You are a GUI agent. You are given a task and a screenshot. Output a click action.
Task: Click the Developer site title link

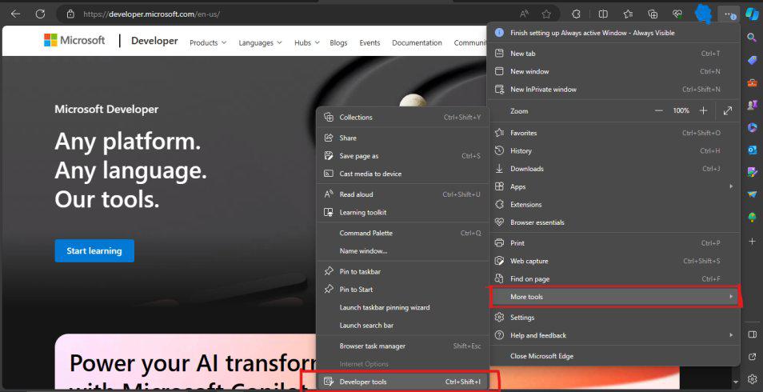154,41
